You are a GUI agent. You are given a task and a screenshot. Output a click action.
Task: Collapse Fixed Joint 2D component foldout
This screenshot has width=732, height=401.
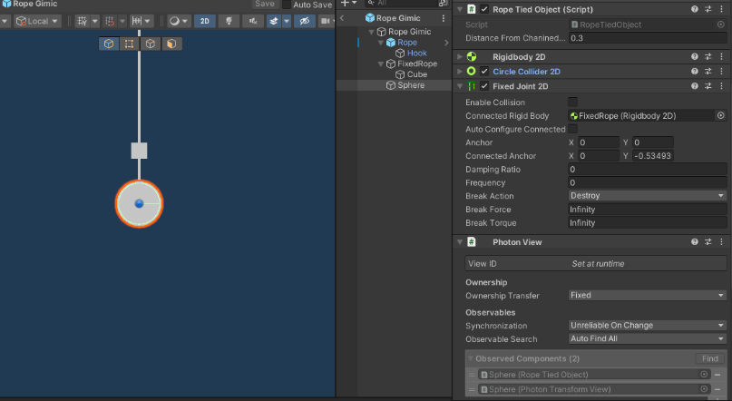(460, 86)
